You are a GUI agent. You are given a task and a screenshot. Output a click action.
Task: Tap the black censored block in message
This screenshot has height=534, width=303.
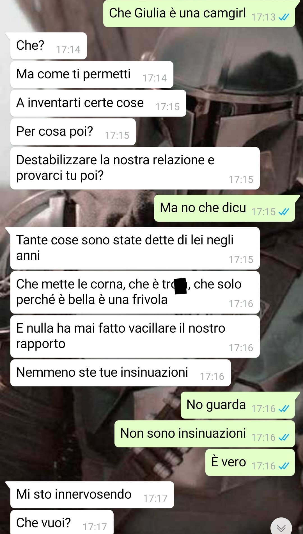[x=181, y=286]
